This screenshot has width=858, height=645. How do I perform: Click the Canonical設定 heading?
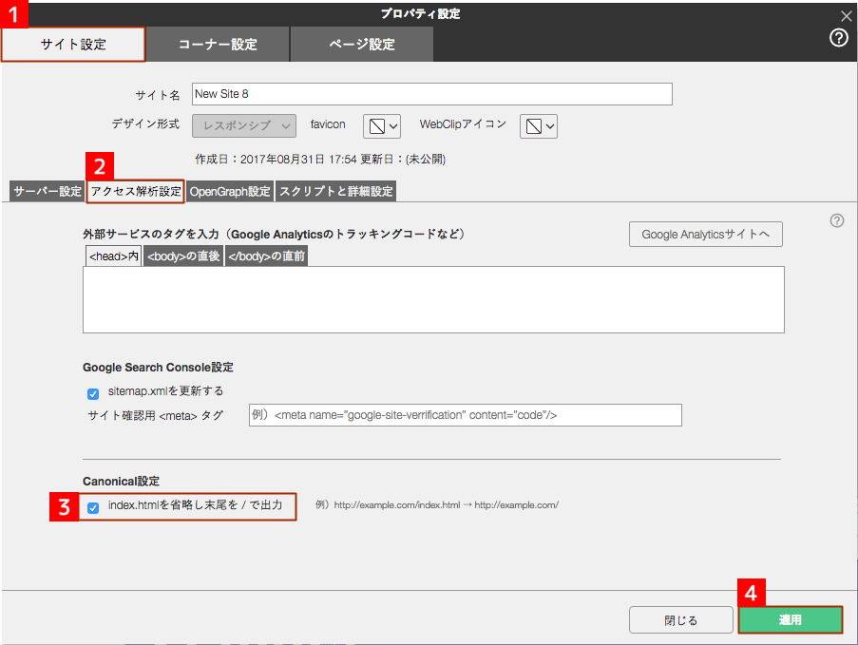pos(121,482)
